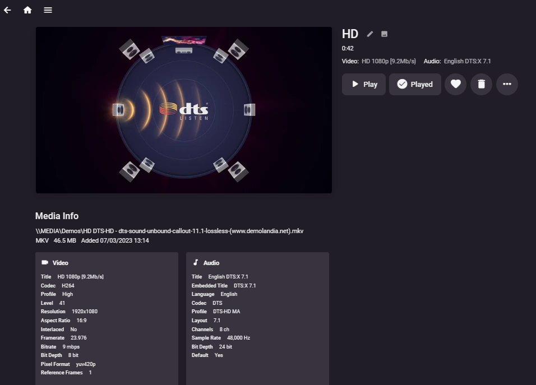Open the Home screen icon

(x=27, y=10)
